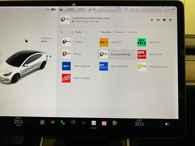Click the 'NRK P13' station name
This screenshot has height=146, width=195.
(x=116, y=42)
